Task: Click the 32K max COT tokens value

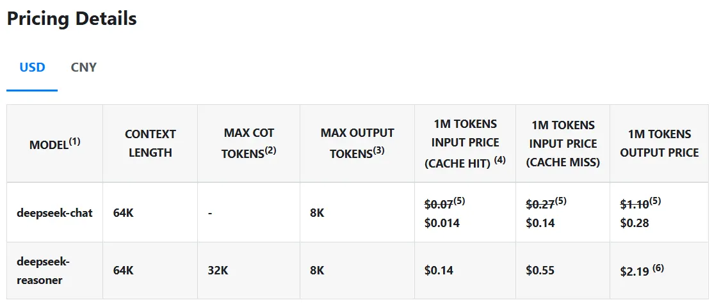Action: click(x=218, y=271)
